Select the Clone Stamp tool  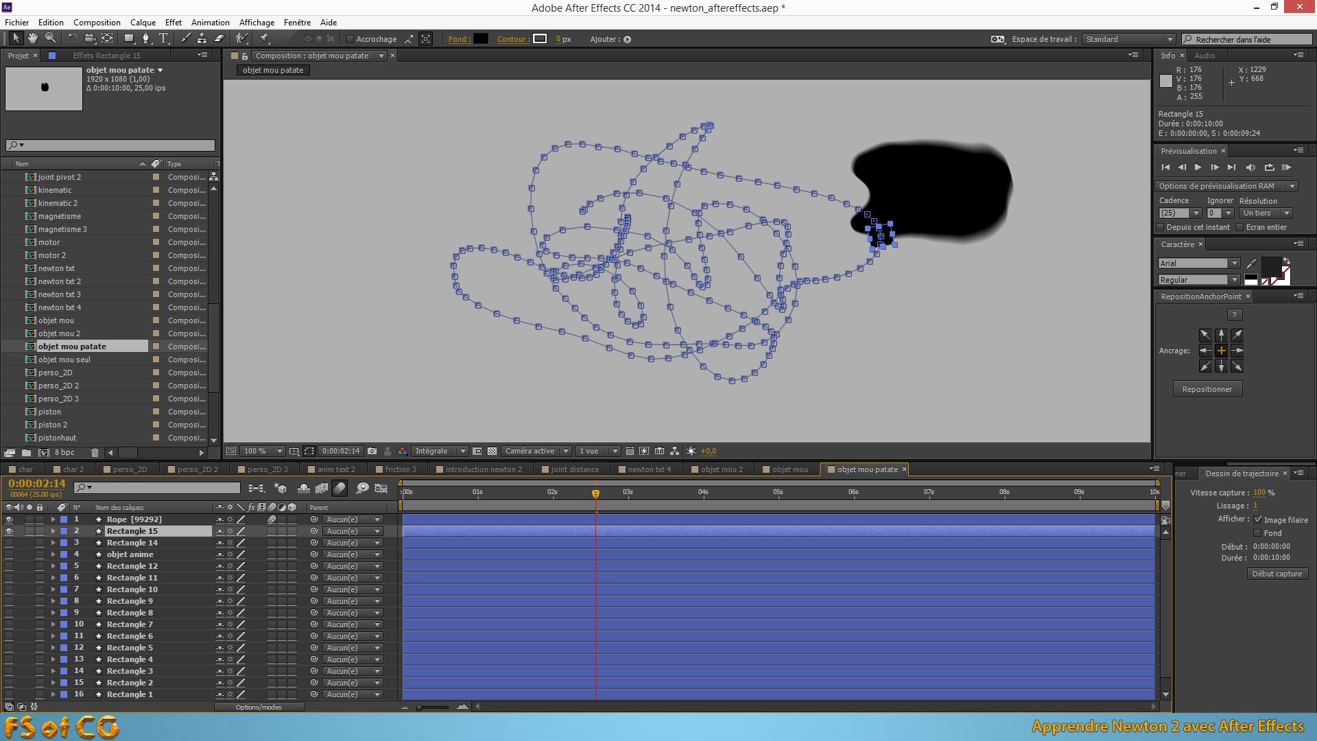pyautogui.click(x=202, y=38)
